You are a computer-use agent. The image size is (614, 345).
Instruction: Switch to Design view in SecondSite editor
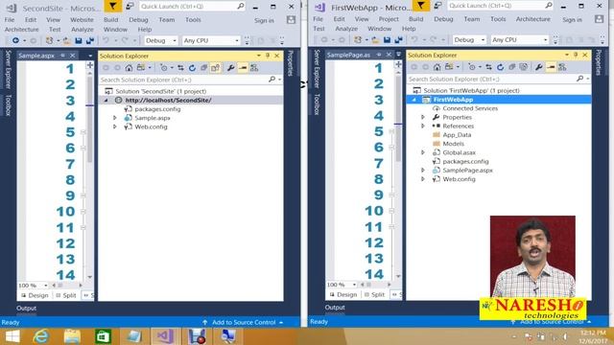tap(35, 295)
